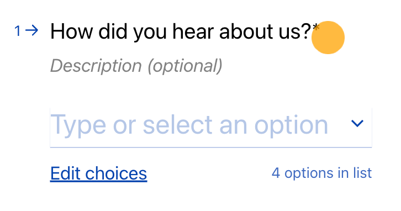Click the word 'choices' in the underlined link
Image resolution: width=401 pixels, height=211 pixels.
click(116, 173)
